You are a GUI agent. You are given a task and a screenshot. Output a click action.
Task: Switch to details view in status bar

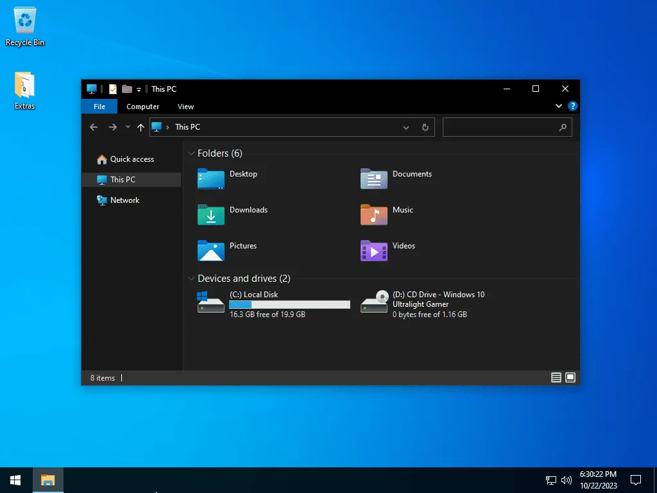(556, 377)
